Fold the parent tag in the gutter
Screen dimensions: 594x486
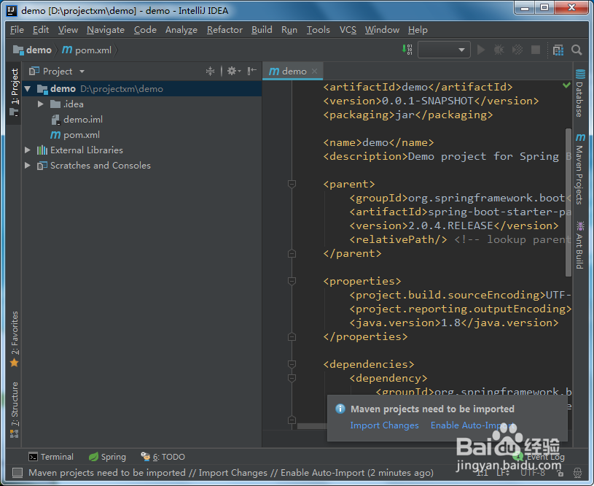(292, 184)
